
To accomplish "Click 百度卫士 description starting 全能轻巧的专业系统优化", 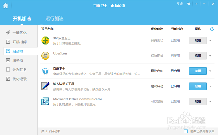I will click(x=97, y=74).
